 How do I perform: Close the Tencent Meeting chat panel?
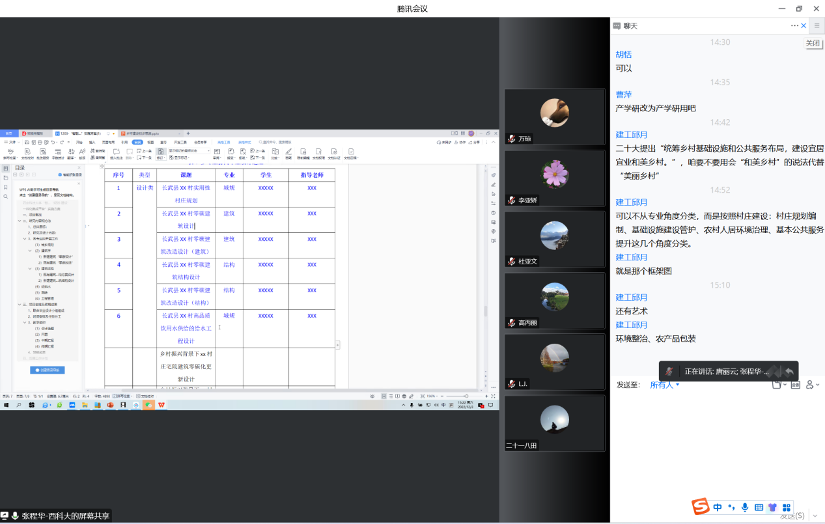coord(804,25)
